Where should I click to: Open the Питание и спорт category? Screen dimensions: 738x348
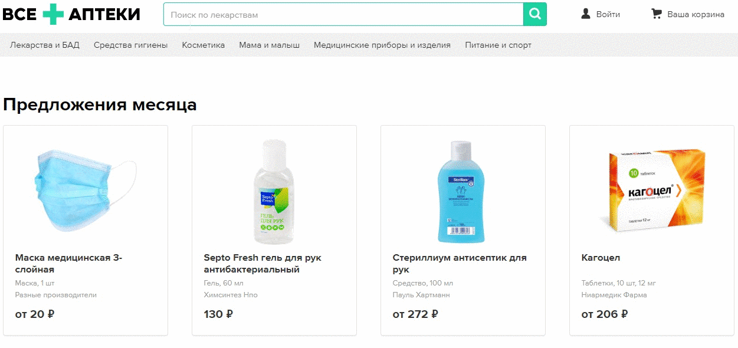pos(498,44)
